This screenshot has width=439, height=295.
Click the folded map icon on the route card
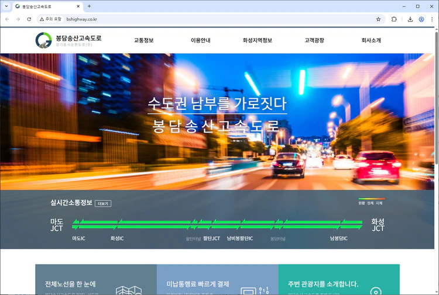tap(129, 290)
